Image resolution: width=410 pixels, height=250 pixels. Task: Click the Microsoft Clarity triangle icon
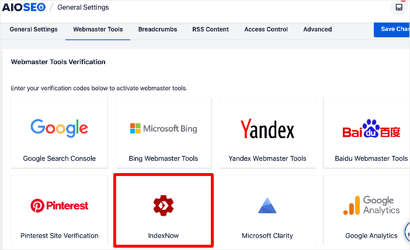pyautogui.click(x=267, y=206)
